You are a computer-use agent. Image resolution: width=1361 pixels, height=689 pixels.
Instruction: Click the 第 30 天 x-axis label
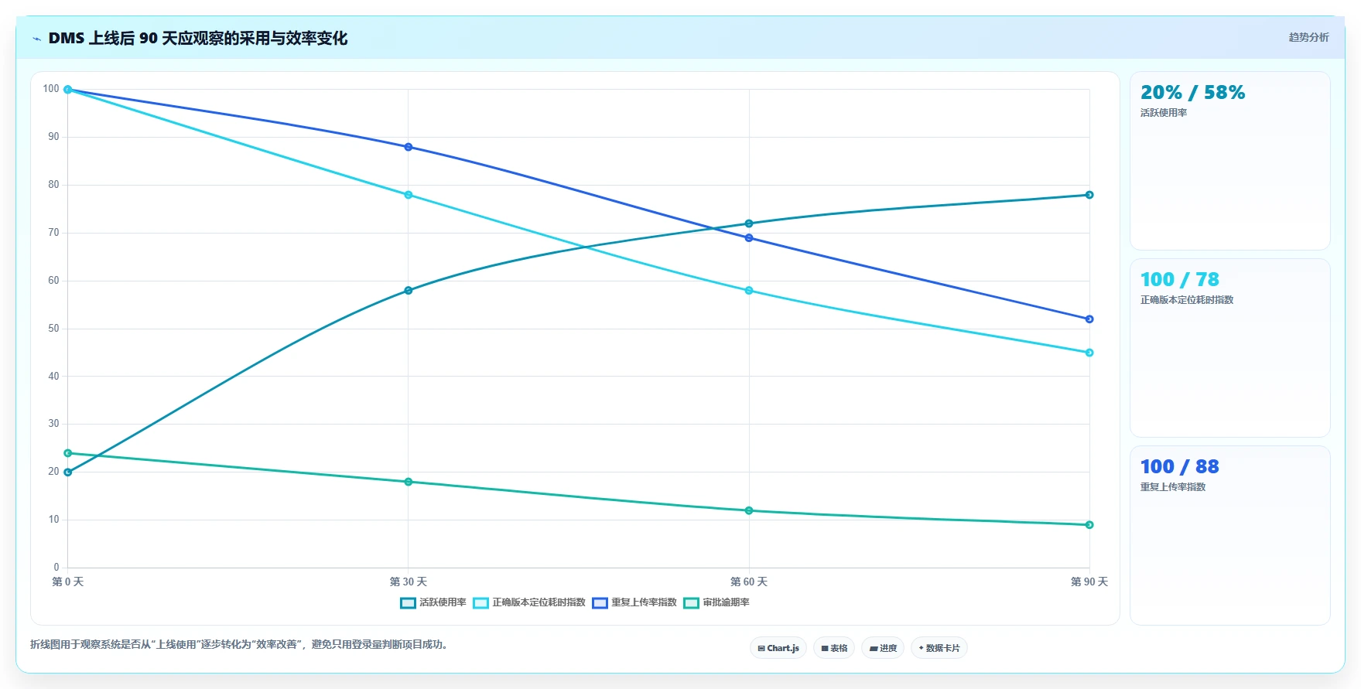[x=409, y=582]
